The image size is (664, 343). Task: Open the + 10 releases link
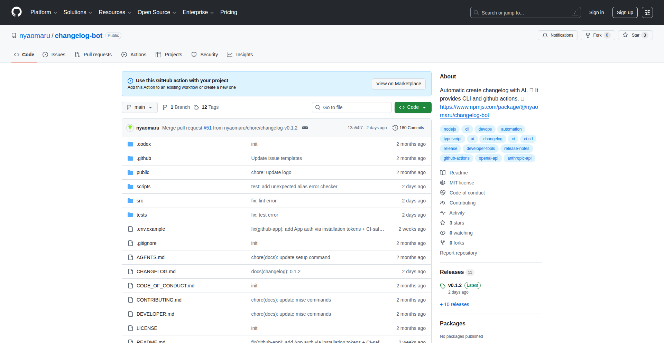point(454,304)
